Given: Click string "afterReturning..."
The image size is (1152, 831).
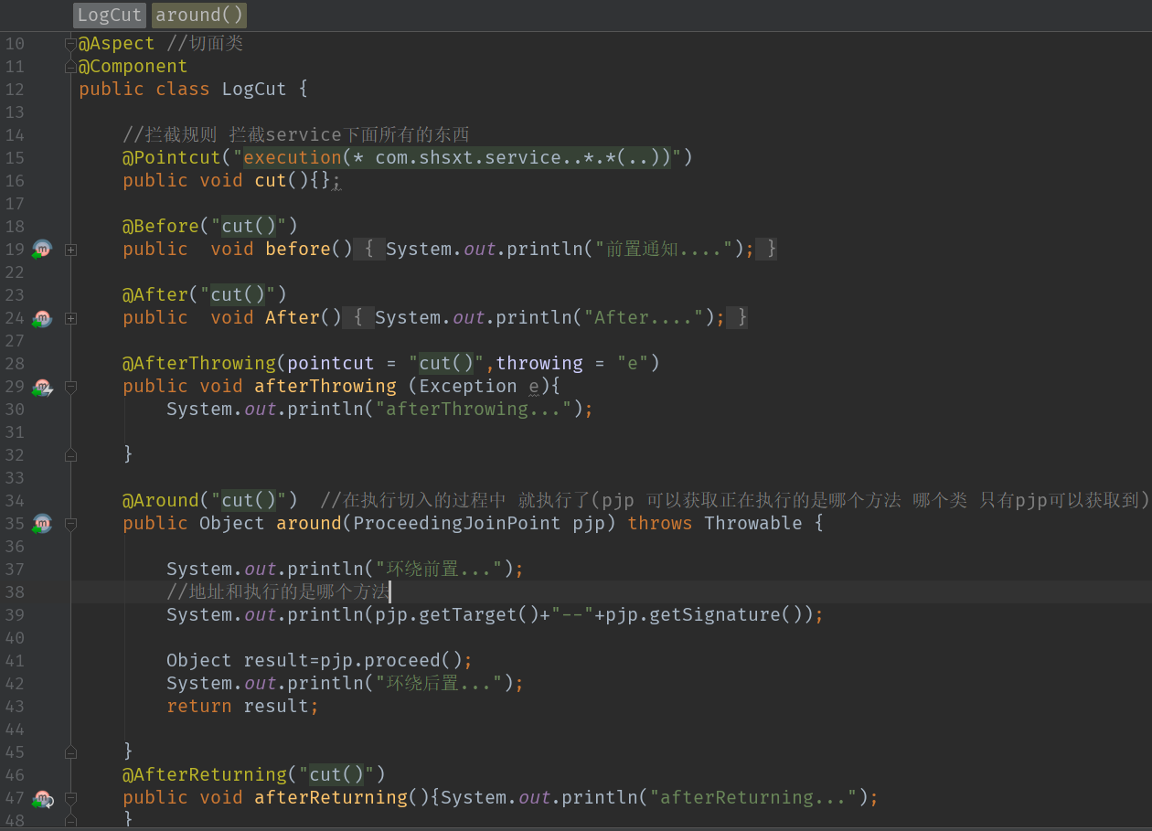Looking at the screenshot, I should [x=753, y=797].
